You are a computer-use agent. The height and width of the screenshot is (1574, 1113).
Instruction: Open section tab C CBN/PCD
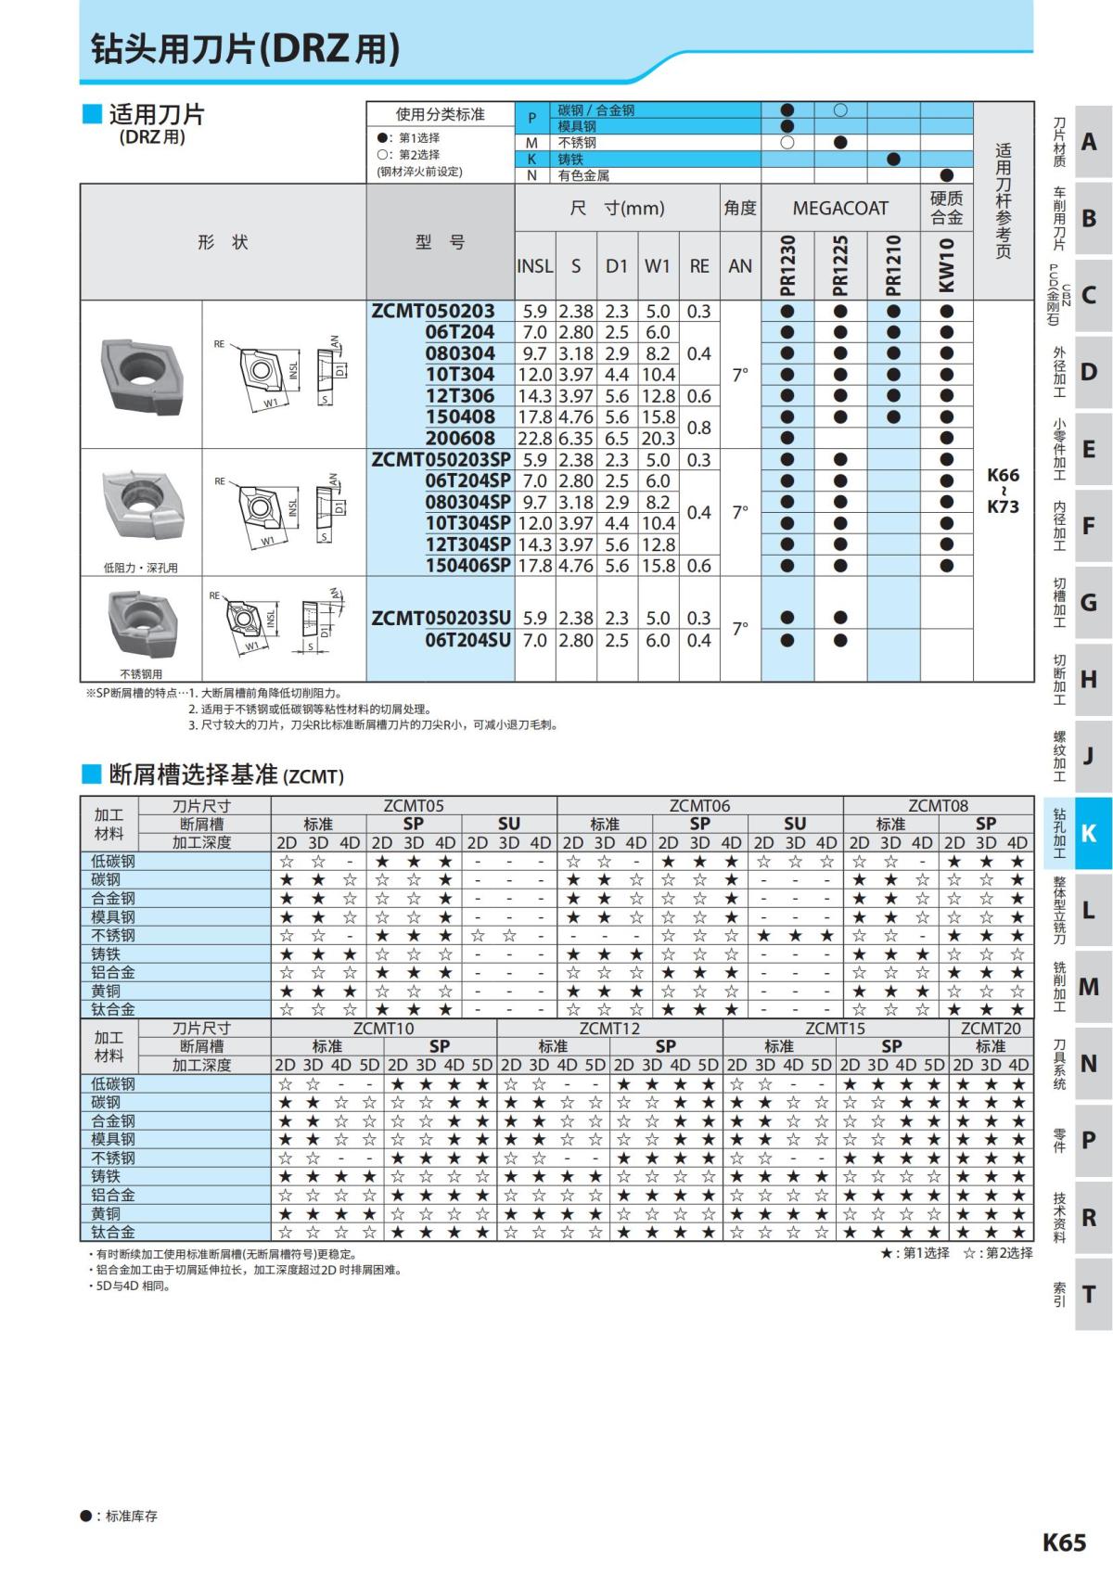coord(1080,295)
